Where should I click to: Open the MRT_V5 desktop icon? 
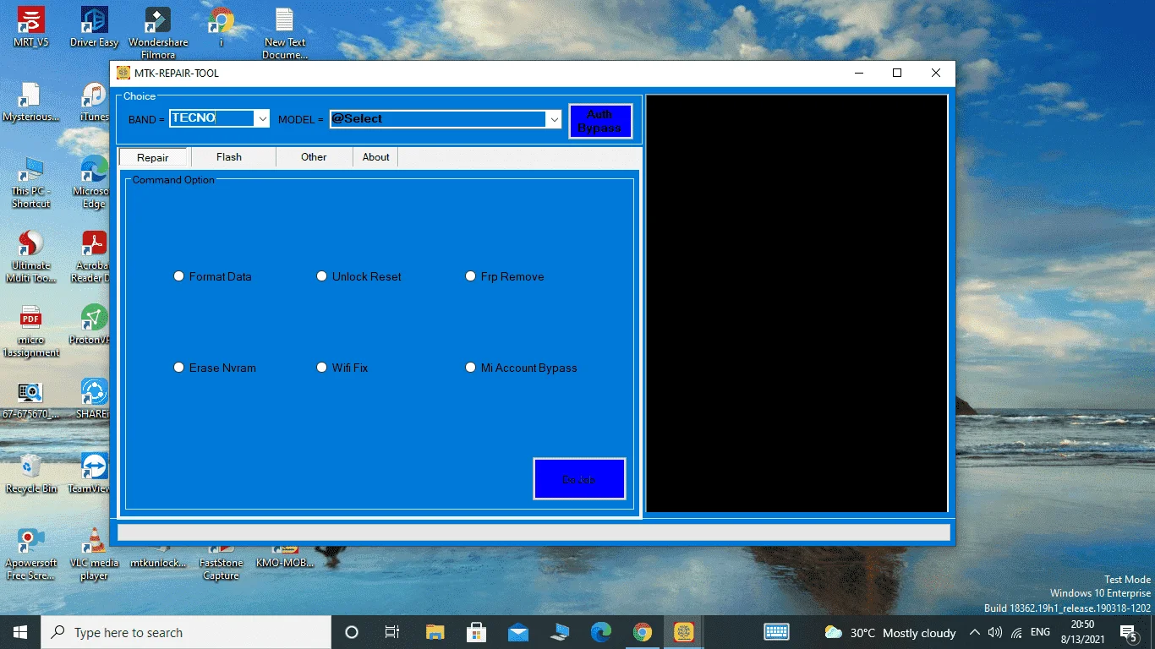coord(31,26)
